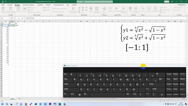Click the Windows Start button
Screen dimensions: 188x106
point(2,104)
